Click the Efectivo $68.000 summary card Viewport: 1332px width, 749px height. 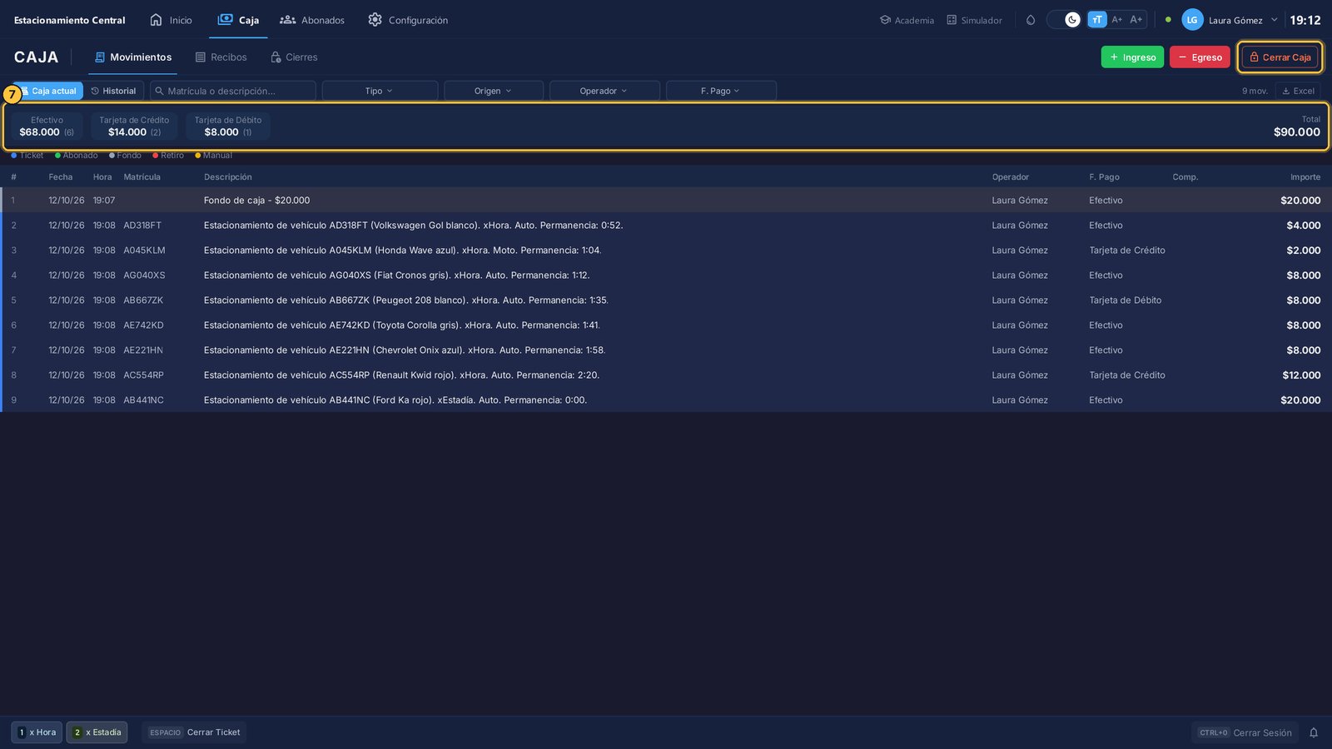point(47,126)
